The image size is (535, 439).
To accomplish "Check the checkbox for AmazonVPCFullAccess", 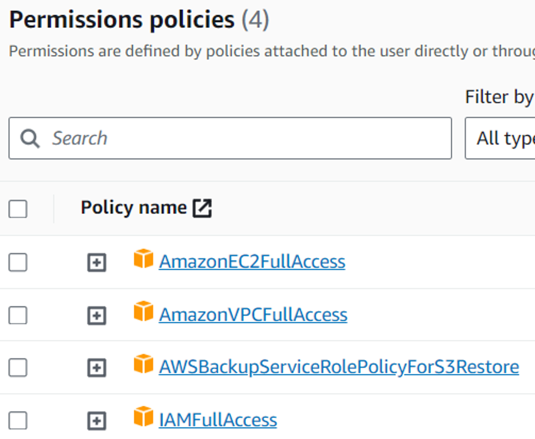I will (x=18, y=315).
